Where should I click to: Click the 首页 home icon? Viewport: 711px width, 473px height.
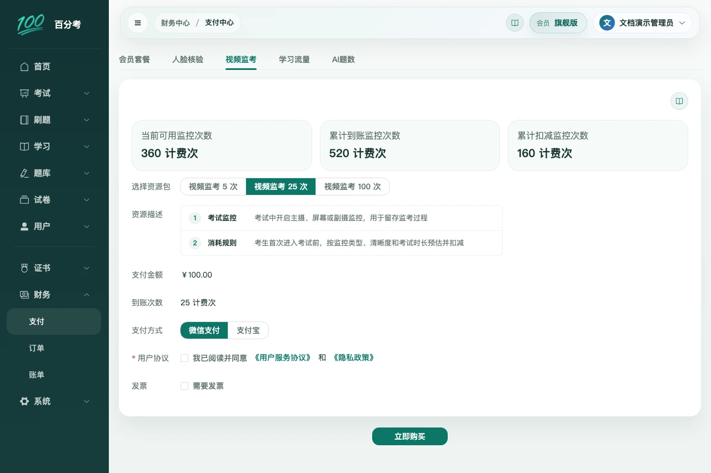[24, 67]
